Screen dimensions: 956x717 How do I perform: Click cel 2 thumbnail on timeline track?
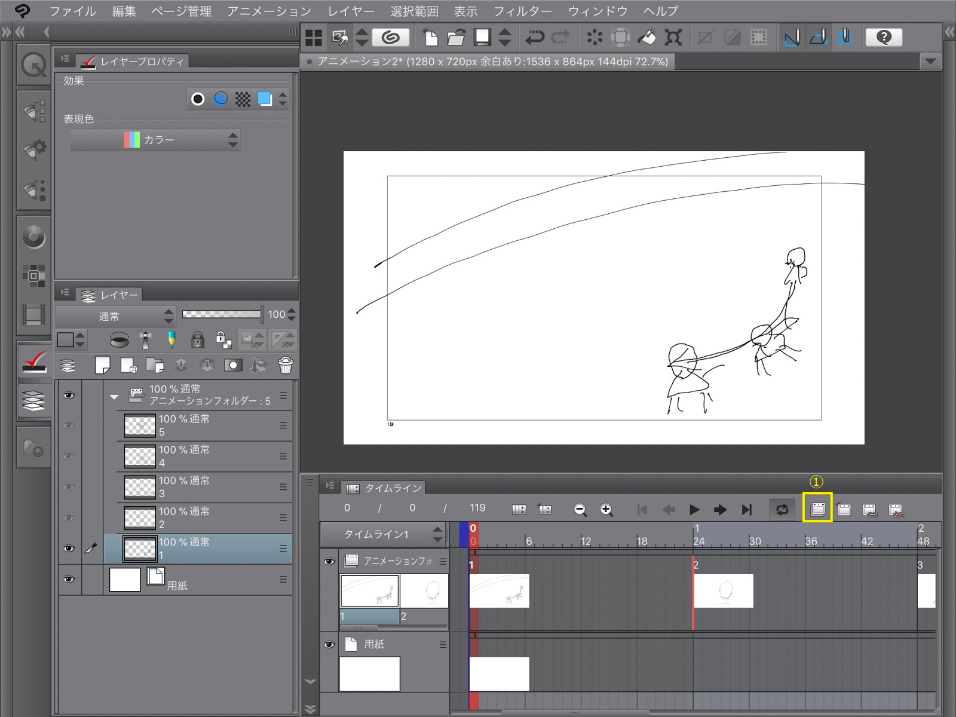[724, 591]
